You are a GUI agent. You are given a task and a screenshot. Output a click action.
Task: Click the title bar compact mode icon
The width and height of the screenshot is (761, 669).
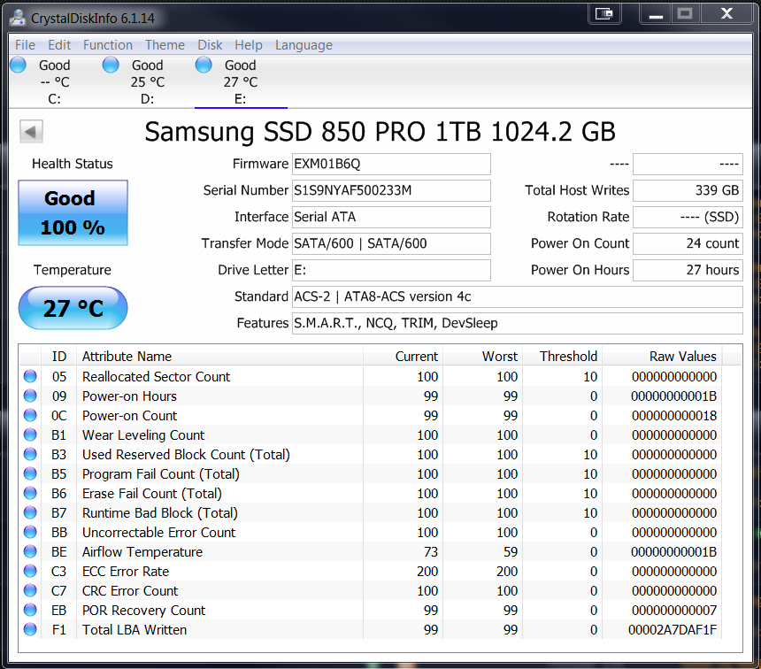coord(605,13)
